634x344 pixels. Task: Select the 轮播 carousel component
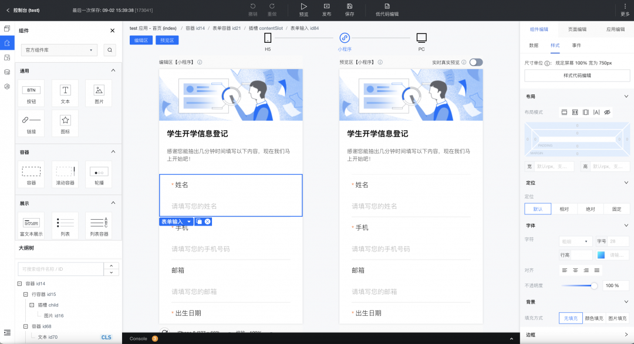tap(99, 175)
